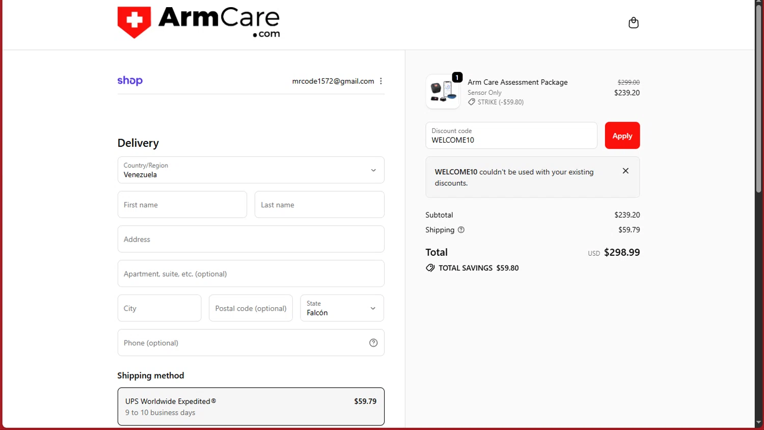Screen dimensions: 764x430
Task: Click the Postal code field
Action: 251,308
